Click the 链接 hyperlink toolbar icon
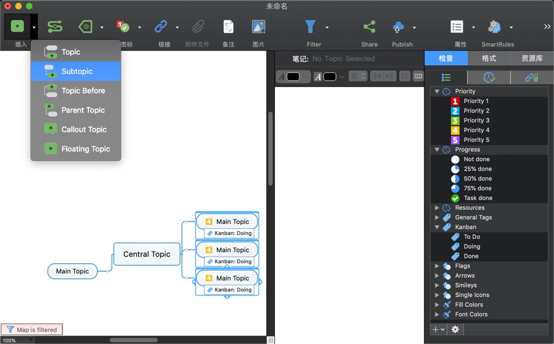Image resolution: width=554 pixels, height=344 pixels. [162, 26]
